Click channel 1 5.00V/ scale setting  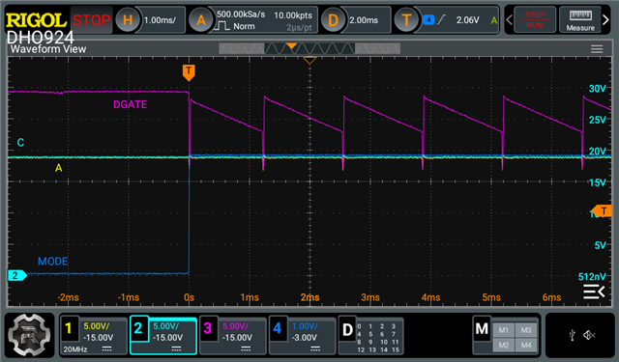tap(97, 326)
